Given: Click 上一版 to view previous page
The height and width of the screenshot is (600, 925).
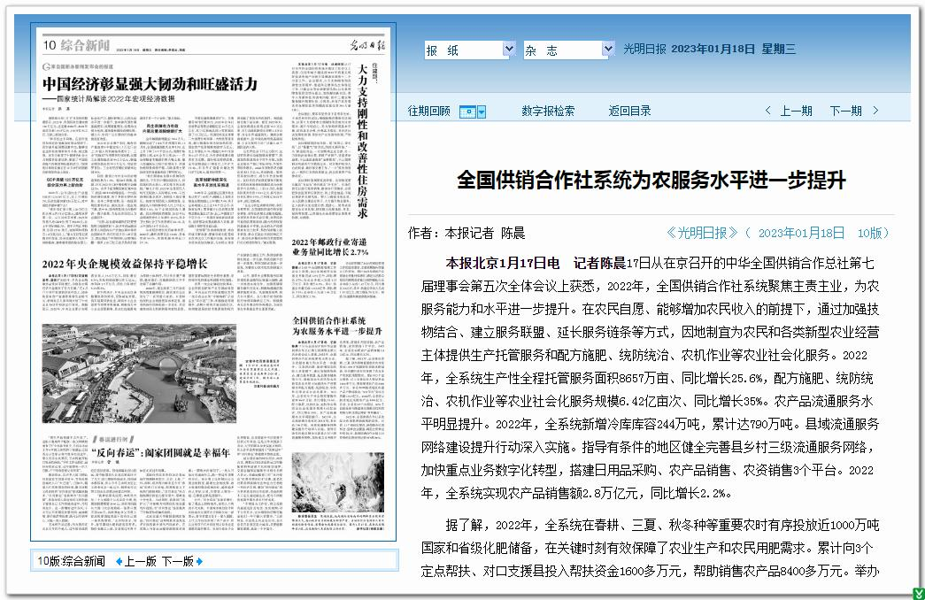Looking at the screenshot, I should tap(140, 561).
